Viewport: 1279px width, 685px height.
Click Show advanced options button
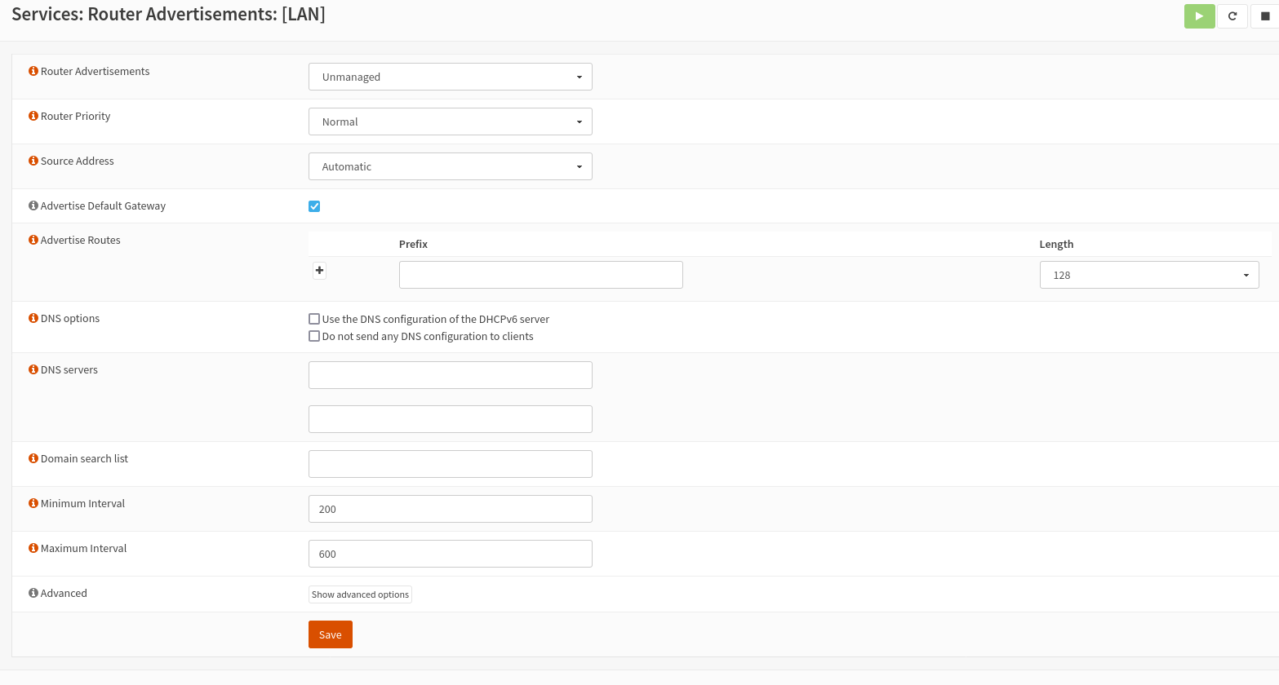tap(360, 594)
